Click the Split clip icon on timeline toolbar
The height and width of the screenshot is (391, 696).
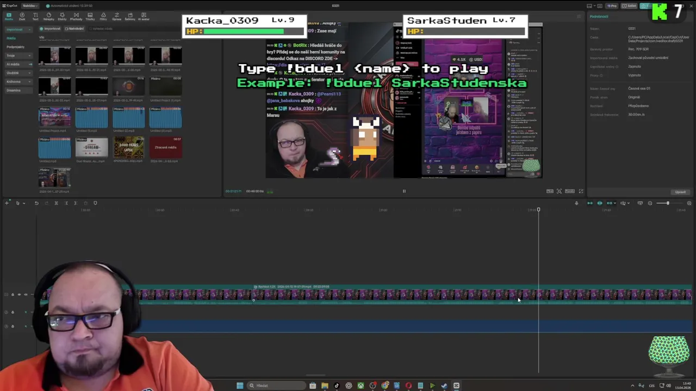[56, 203]
